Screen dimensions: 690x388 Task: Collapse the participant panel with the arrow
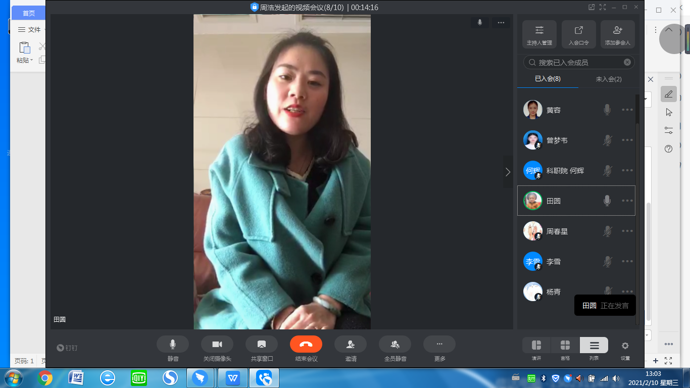(x=508, y=172)
